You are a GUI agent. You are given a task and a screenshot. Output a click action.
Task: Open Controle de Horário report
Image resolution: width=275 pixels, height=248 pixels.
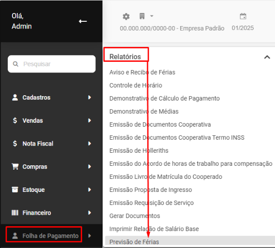point(136,86)
